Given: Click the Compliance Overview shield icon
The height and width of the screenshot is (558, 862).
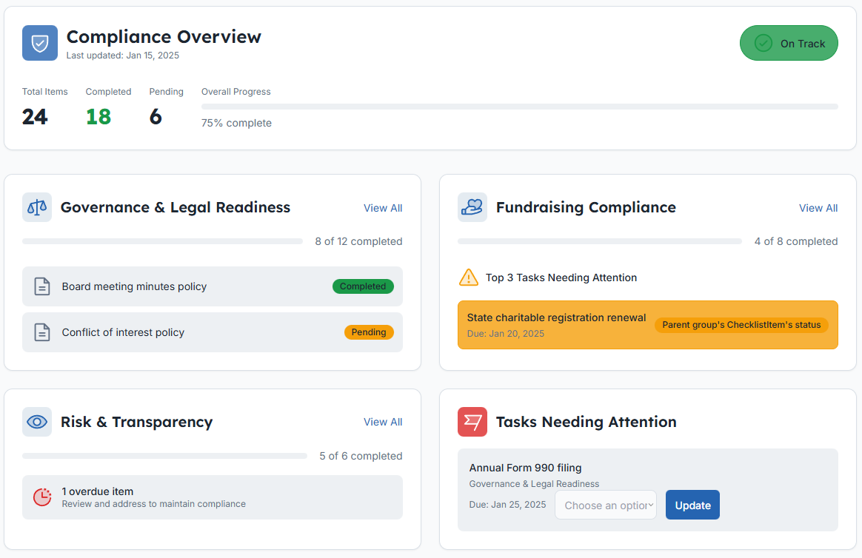Looking at the screenshot, I should [40, 43].
